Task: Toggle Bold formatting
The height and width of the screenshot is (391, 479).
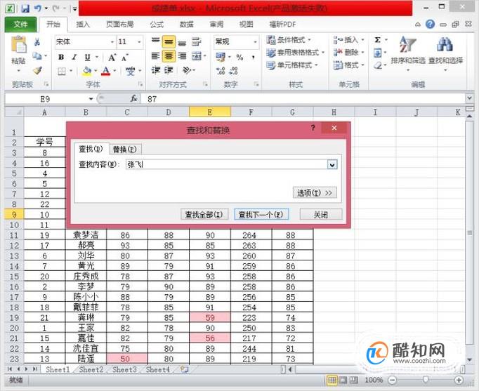Action: [x=61, y=57]
